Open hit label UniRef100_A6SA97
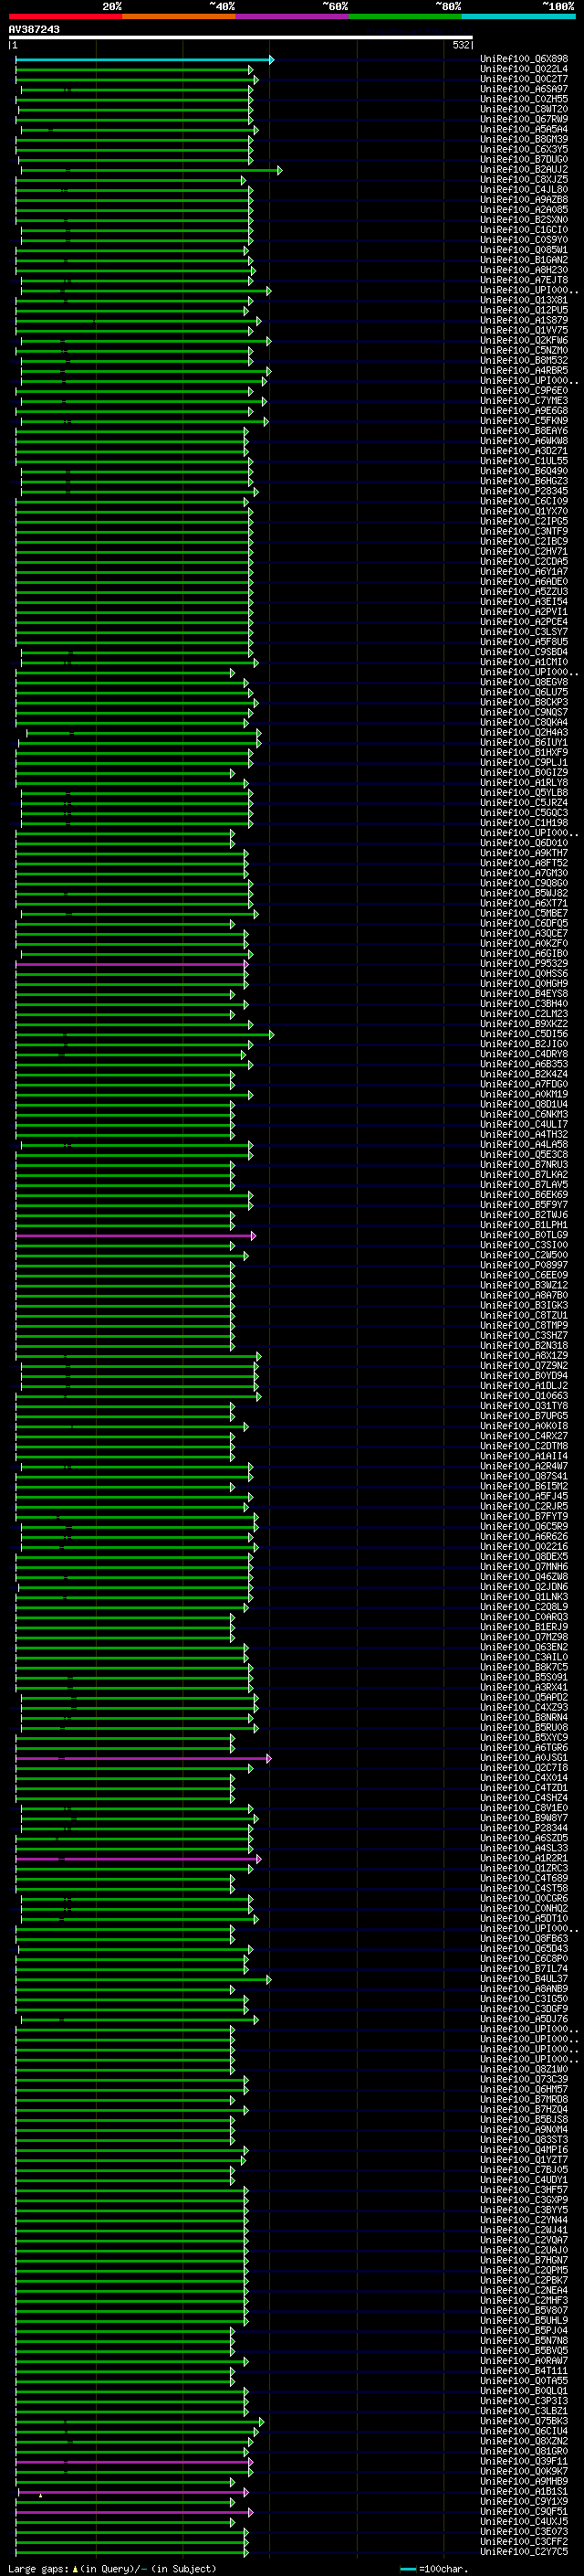The width and height of the screenshot is (584, 2576). pyautogui.click(x=524, y=89)
